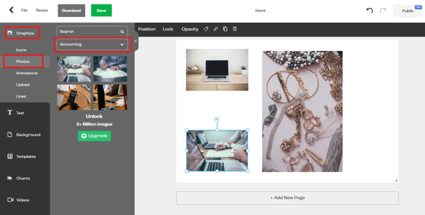The width and height of the screenshot is (425, 215).
Task: Click the green Upgrade button
Action: pyautogui.click(x=94, y=136)
